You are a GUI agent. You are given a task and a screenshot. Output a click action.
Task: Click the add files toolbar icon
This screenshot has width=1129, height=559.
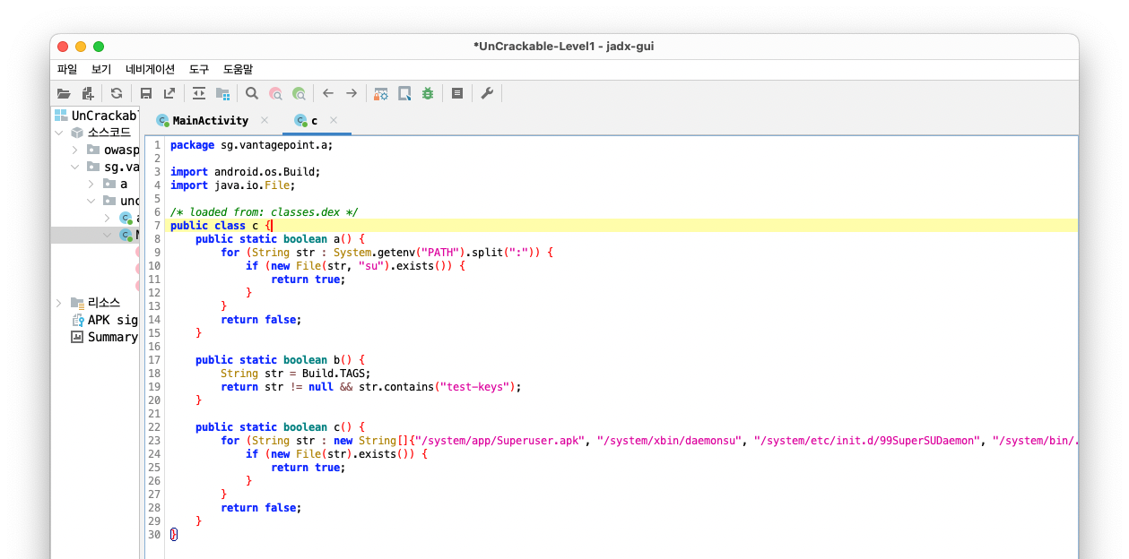[87, 93]
